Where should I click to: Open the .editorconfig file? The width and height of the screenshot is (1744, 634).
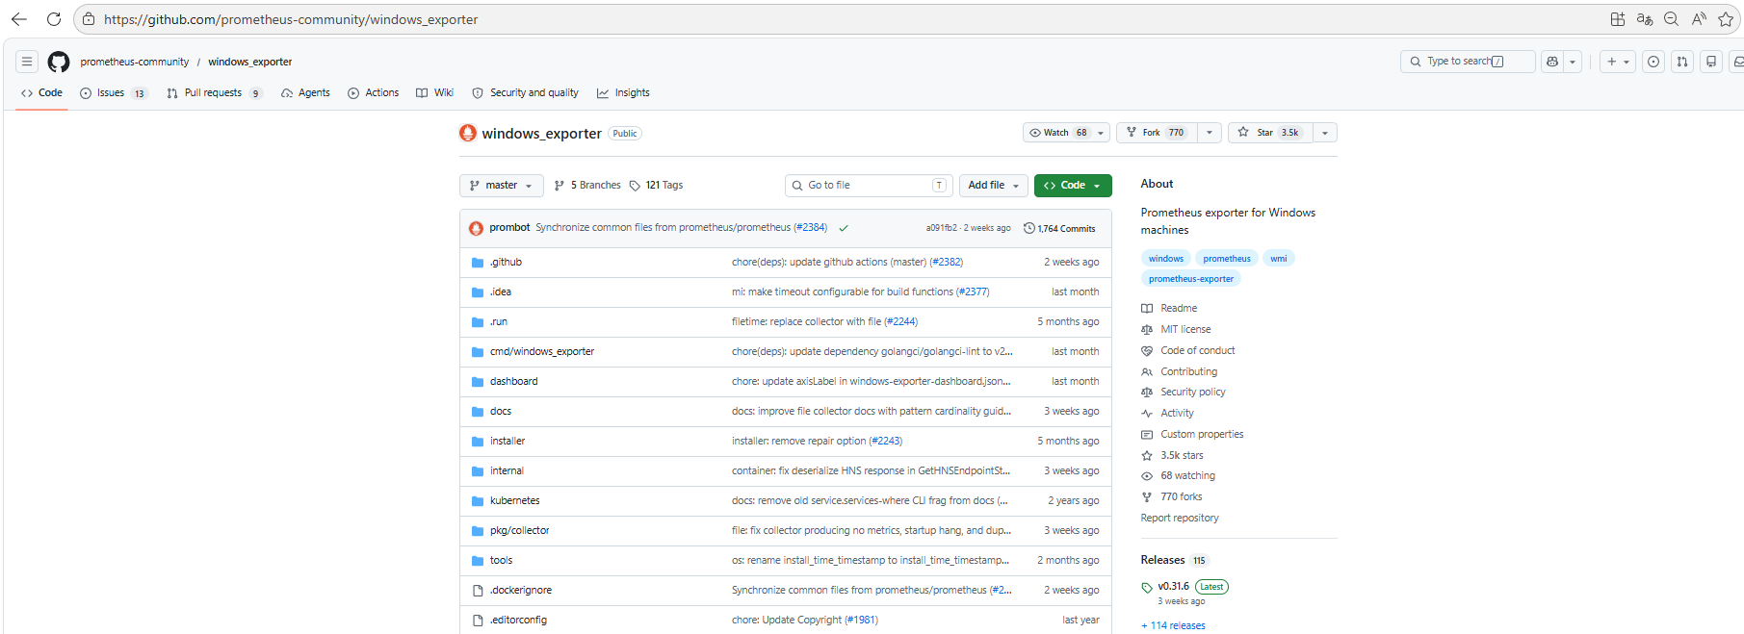tap(518, 621)
